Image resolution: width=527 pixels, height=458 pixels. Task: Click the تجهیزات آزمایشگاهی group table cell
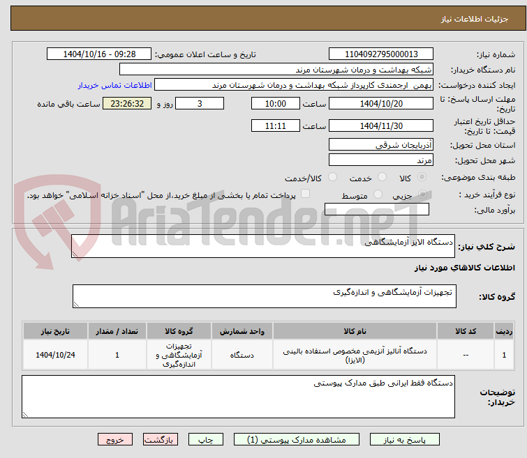pyautogui.click(x=179, y=356)
